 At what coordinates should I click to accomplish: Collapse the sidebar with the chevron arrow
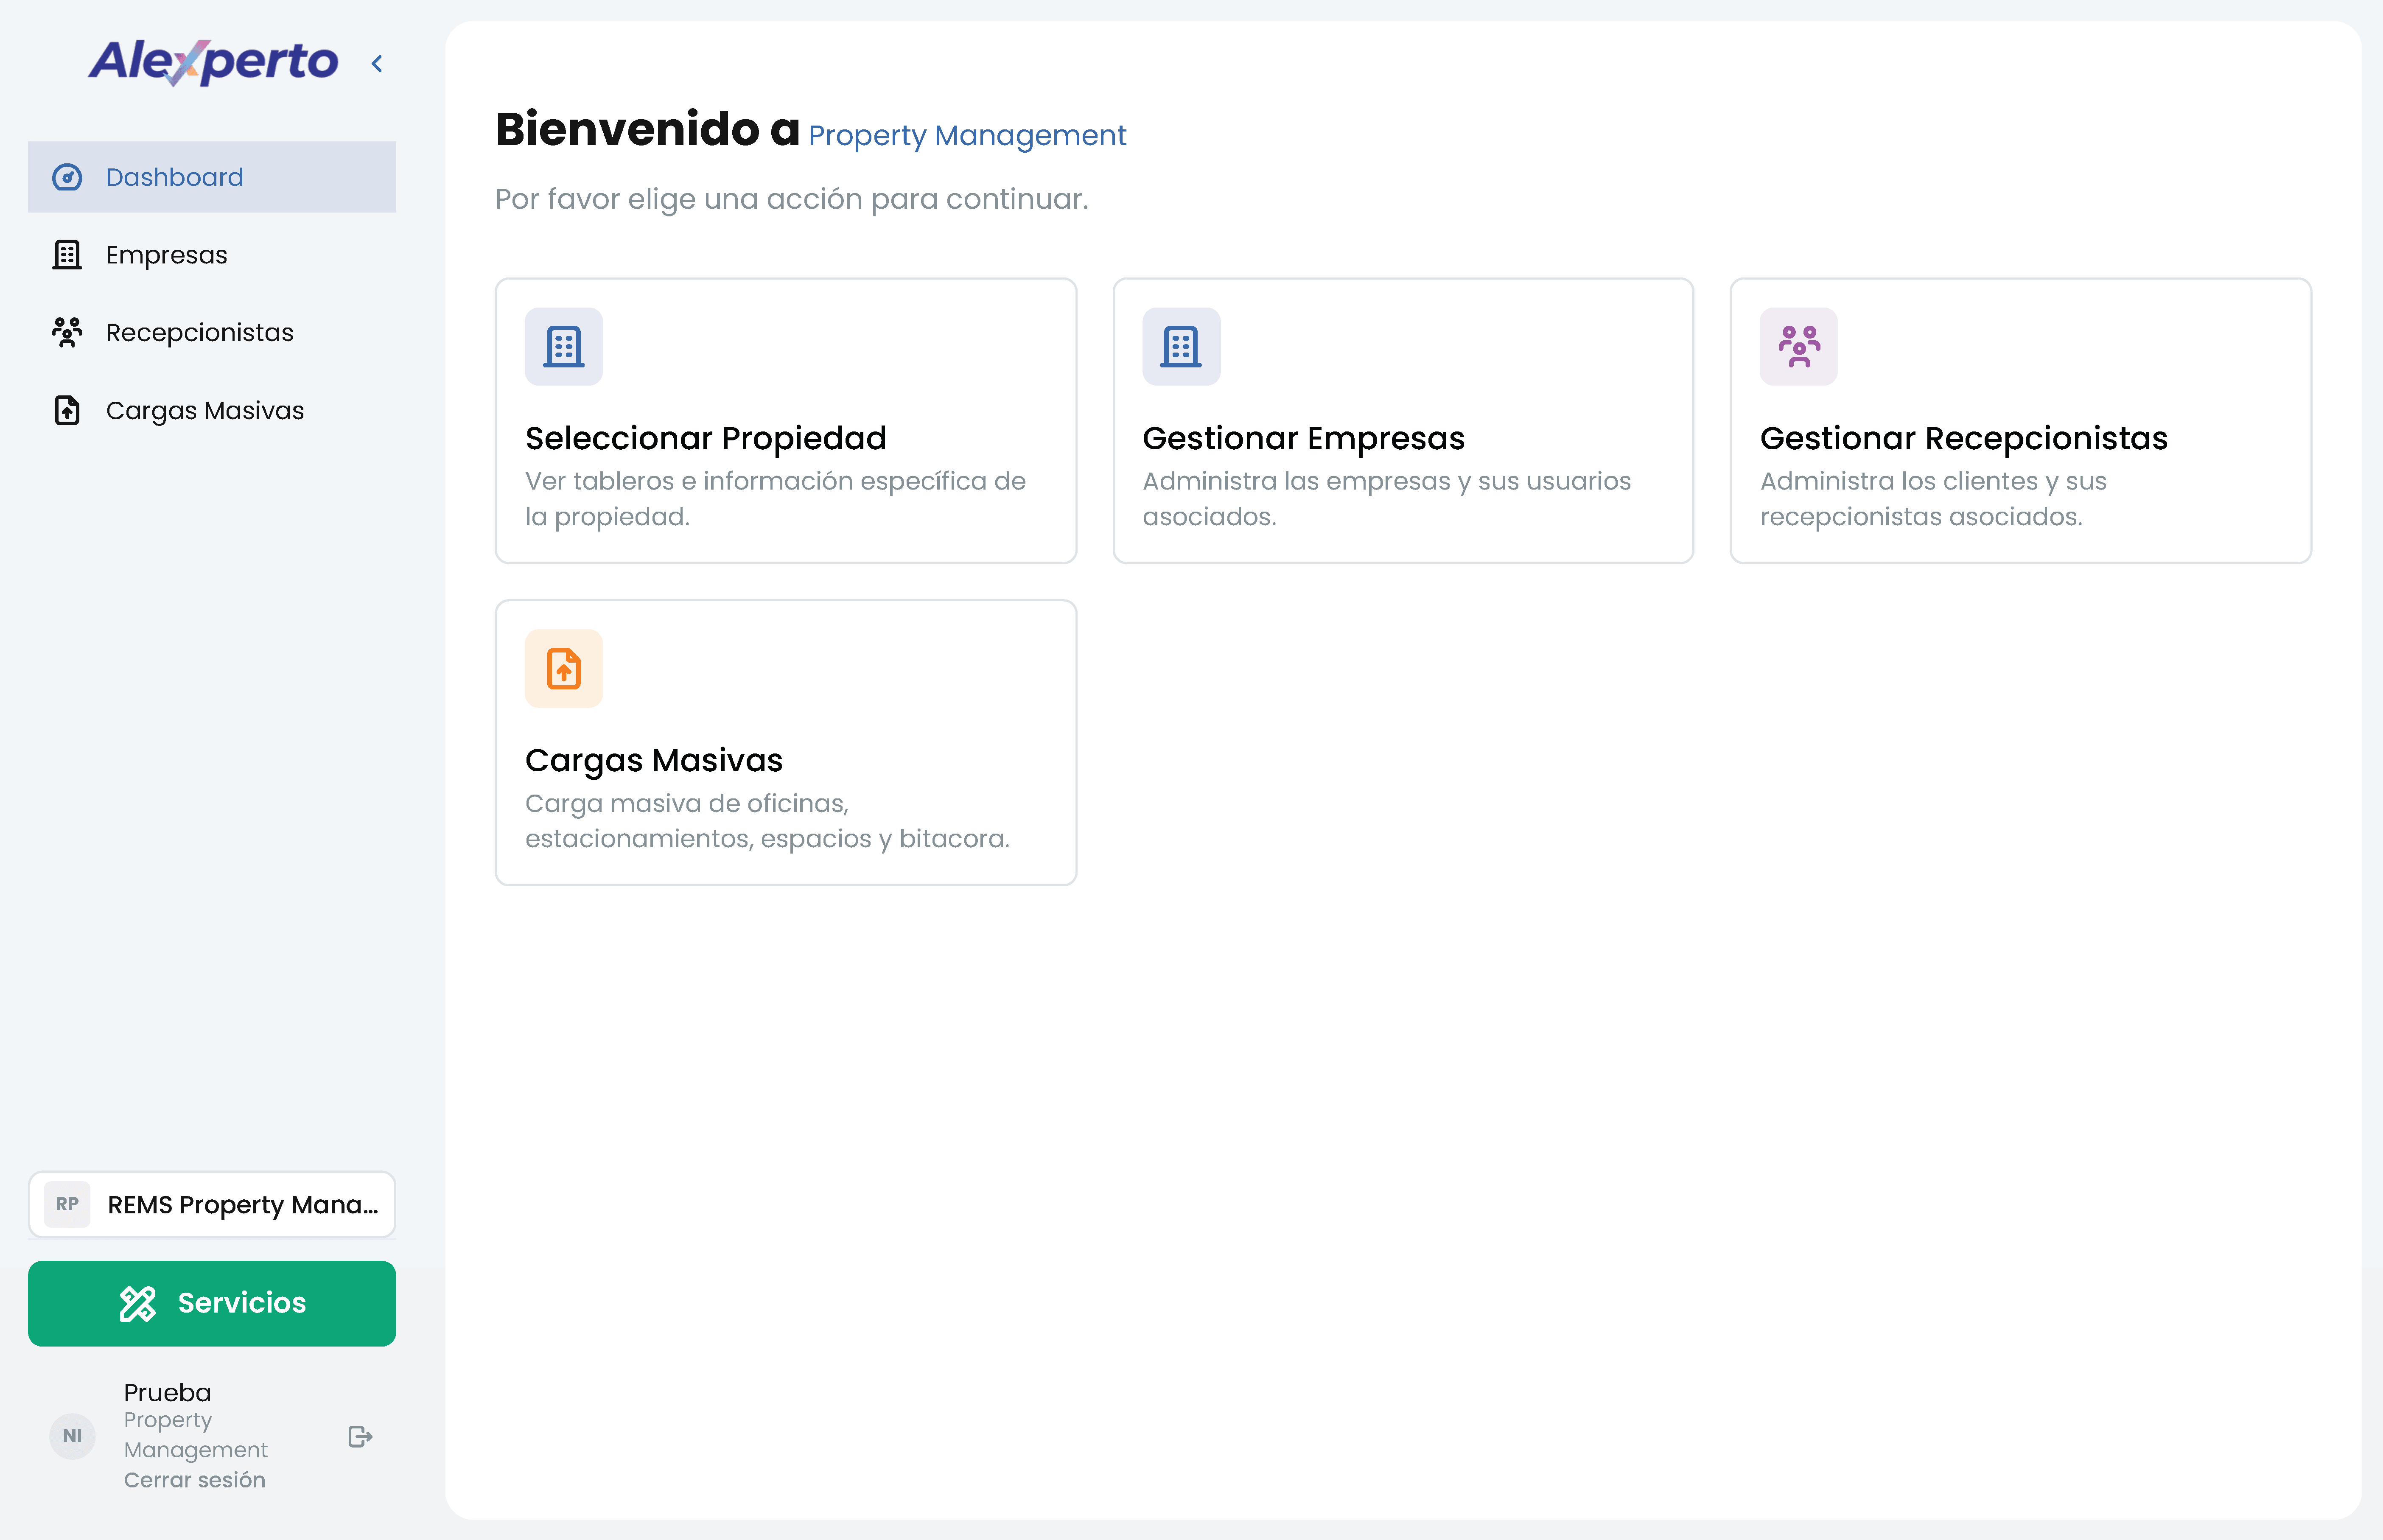pyautogui.click(x=377, y=64)
